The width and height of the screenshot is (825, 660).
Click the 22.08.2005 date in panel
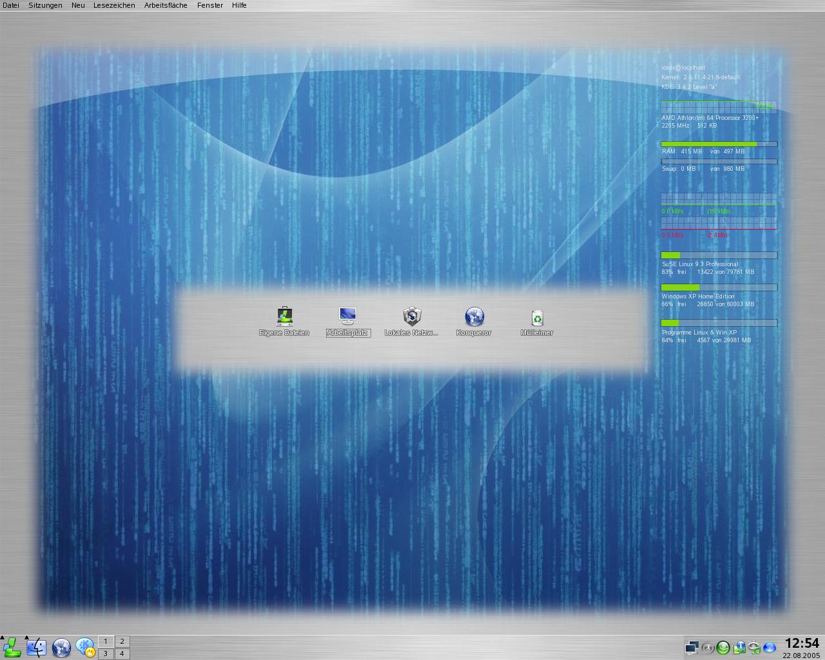click(801, 655)
